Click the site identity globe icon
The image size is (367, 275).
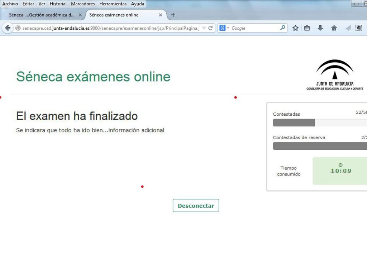pos(18,28)
